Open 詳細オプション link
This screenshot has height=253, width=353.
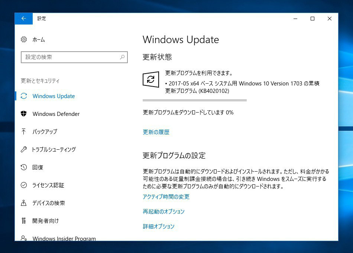[159, 227]
